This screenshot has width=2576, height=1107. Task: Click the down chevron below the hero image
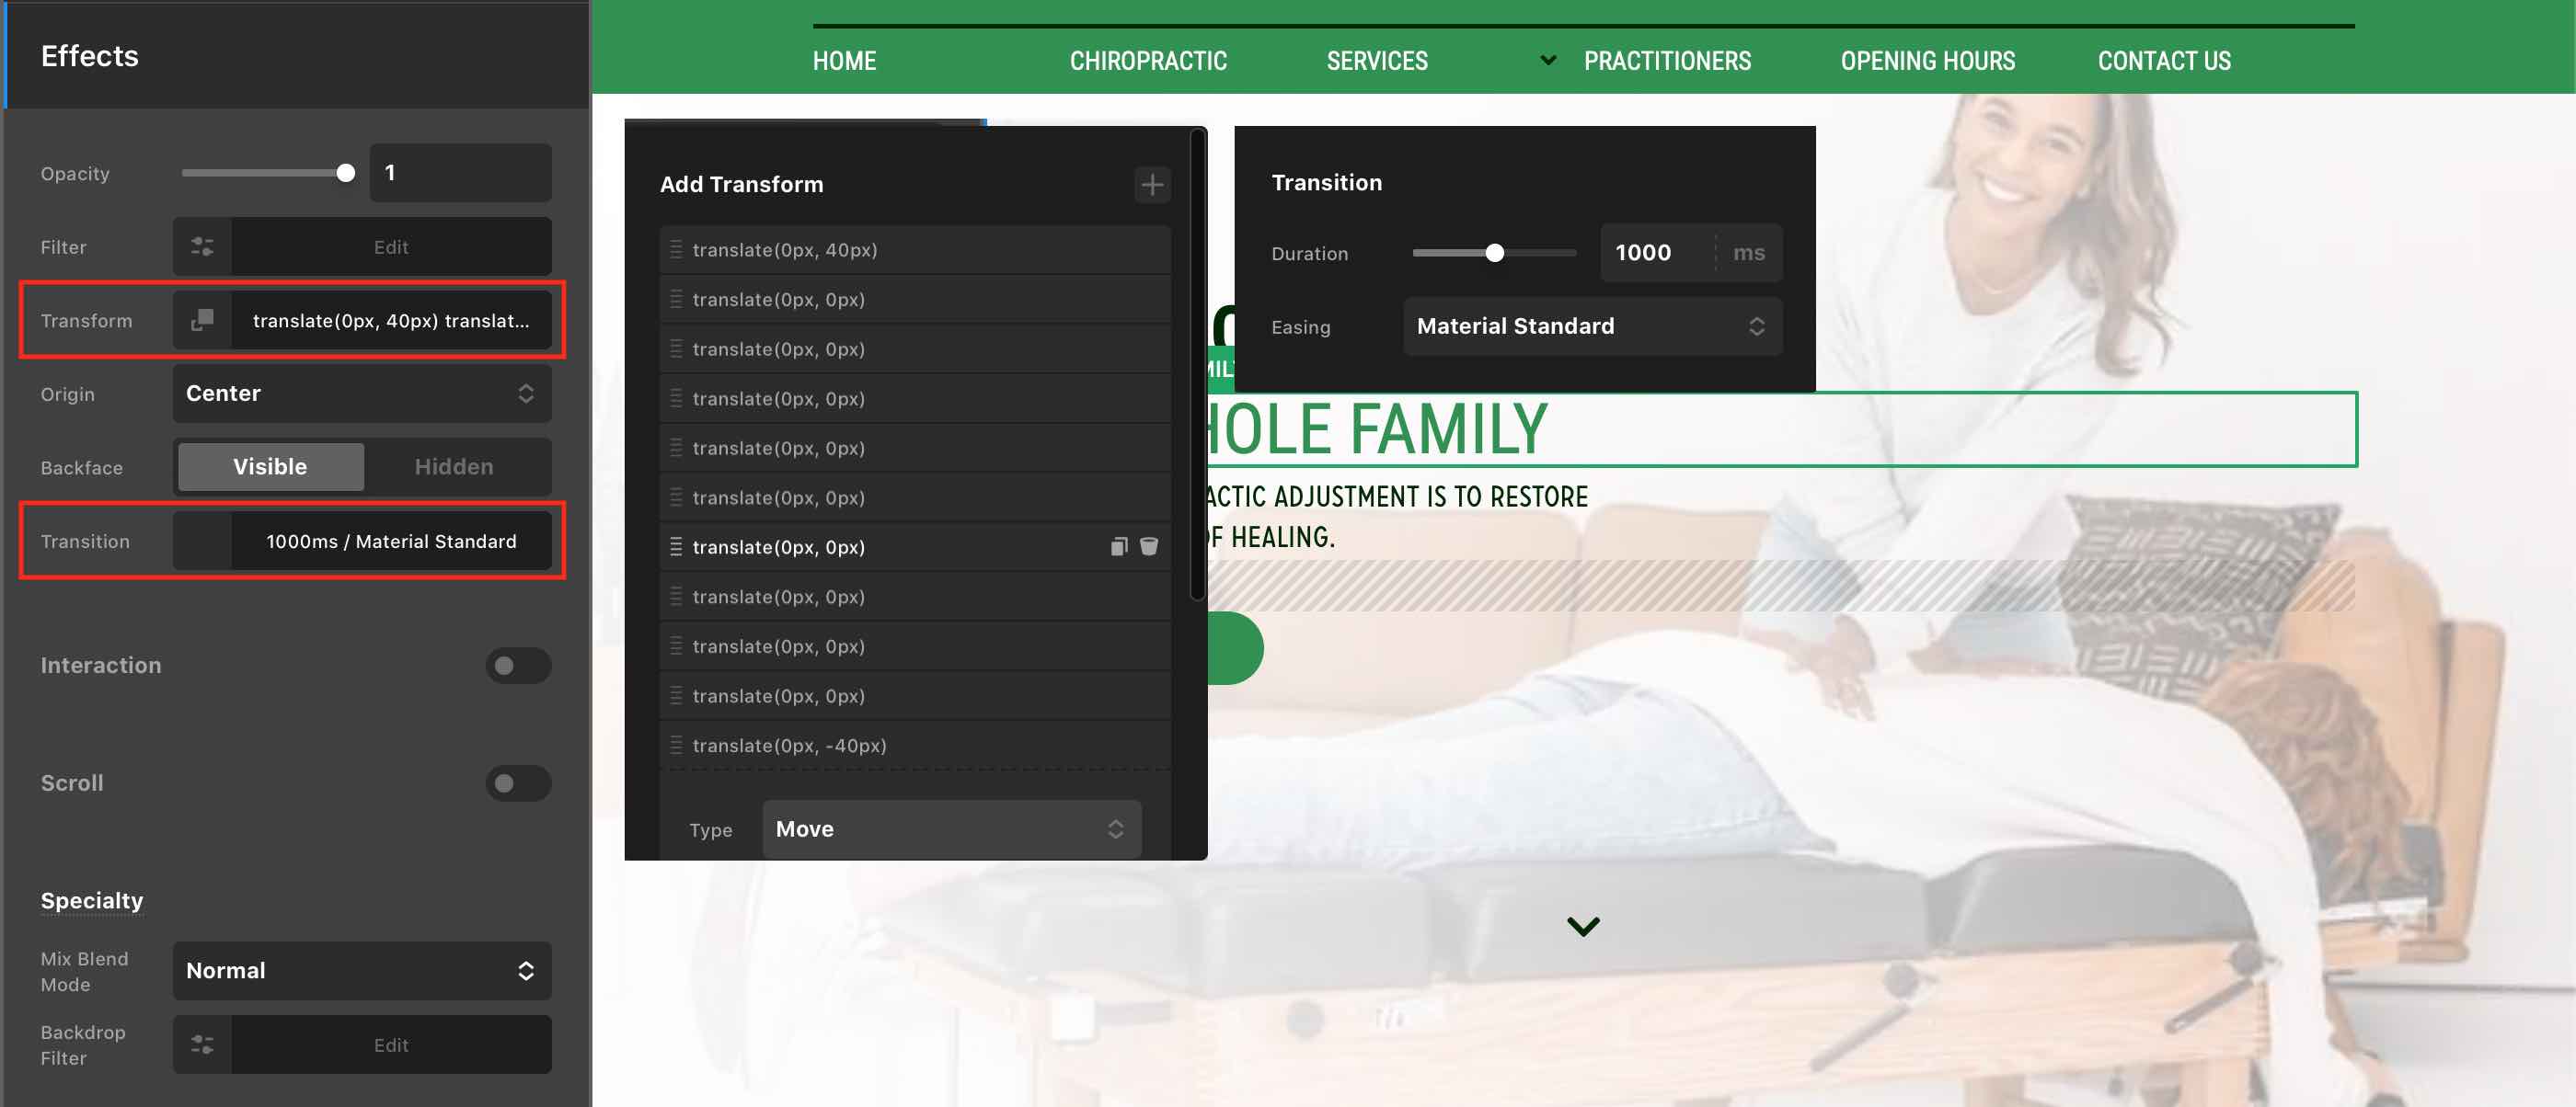tap(1582, 926)
